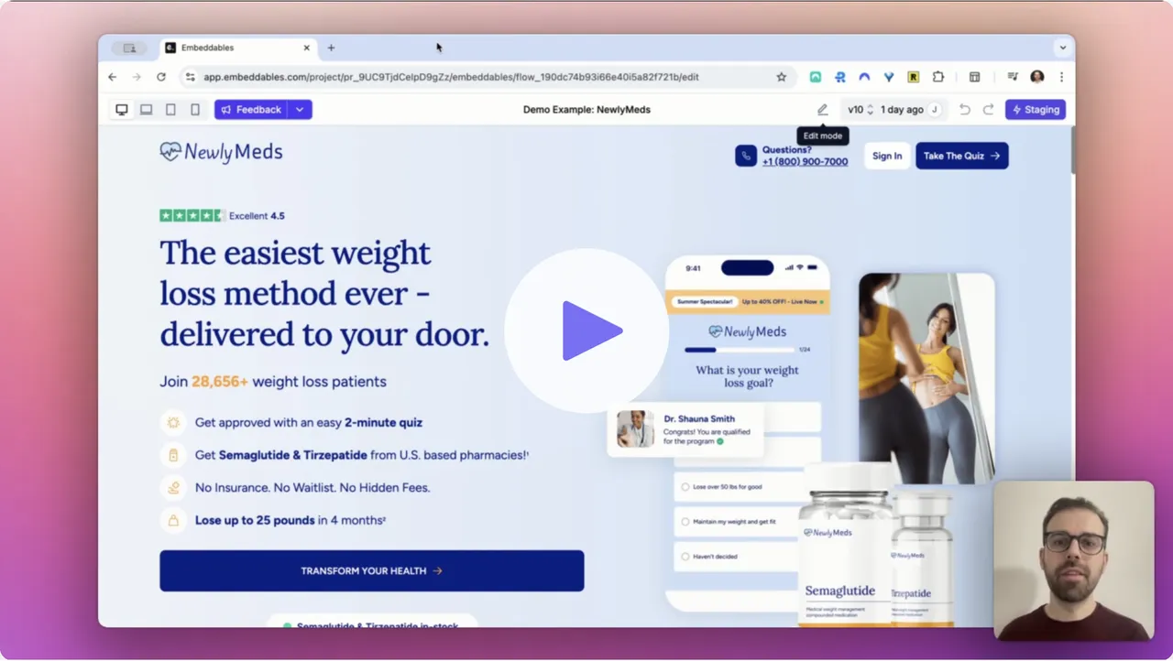Click the browser side panel icon
1173x661 pixels.
tap(975, 77)
